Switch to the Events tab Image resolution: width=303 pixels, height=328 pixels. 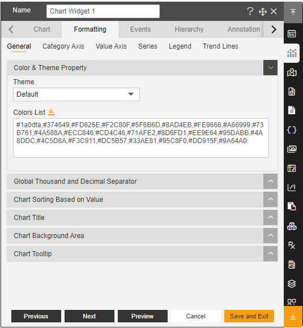[140, 29]
